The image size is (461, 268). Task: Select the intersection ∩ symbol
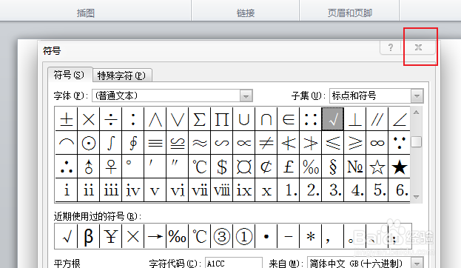pyautogui.click(x=266, y=119)
